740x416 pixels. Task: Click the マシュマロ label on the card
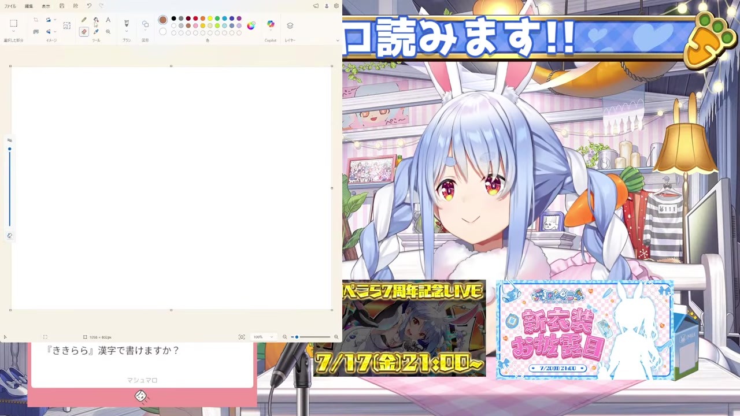[x=142, y=380]
